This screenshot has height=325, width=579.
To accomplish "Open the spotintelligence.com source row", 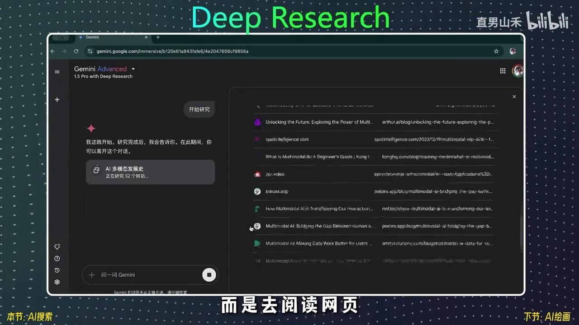I will coord(376,139).
